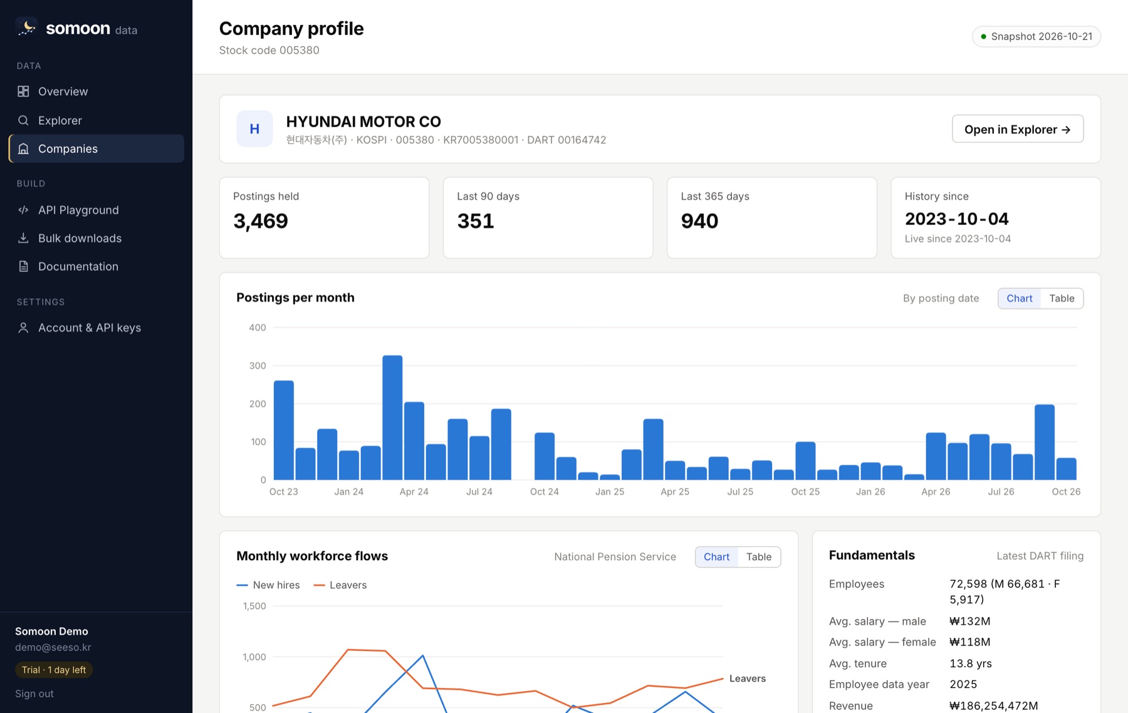
Task: Go to Explorer in the sidebar
Action: coord(97,120)
